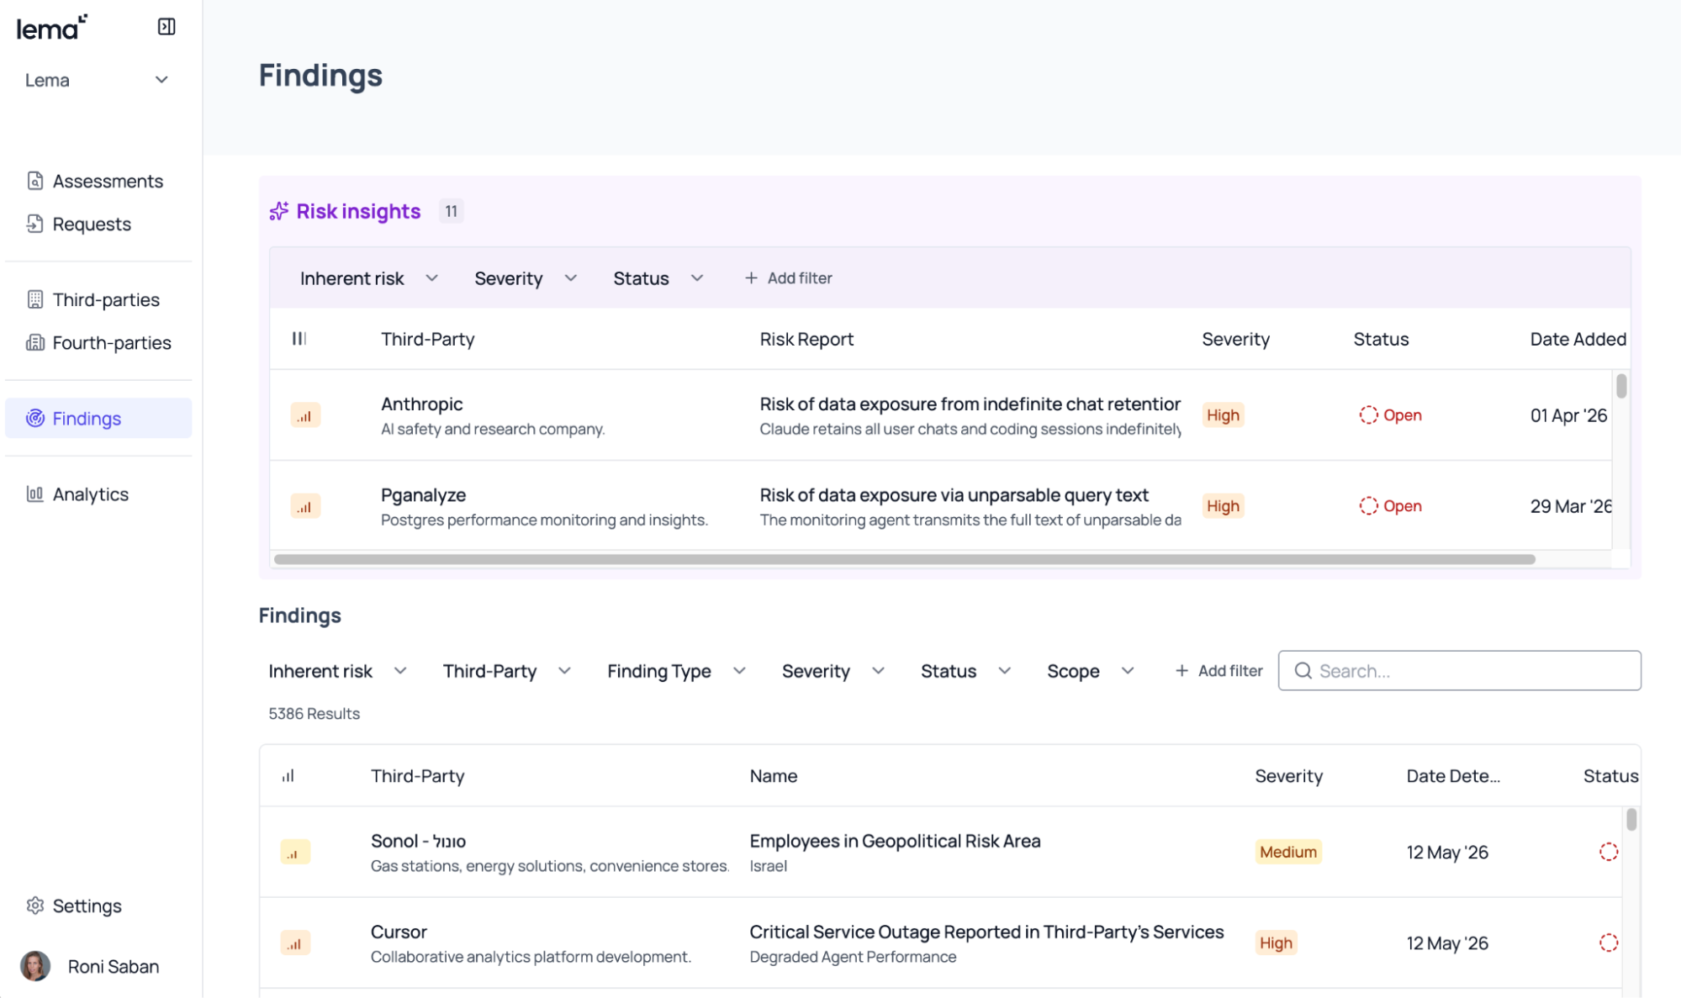1681x998 pixels.
Task: Click the Risk insights vertical scrollbar thumb
Action: coord(1621,386)
